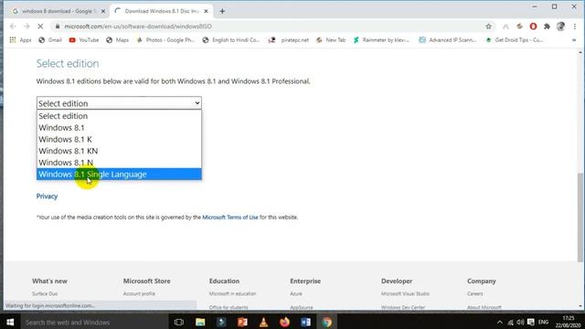Image resolution: width=585 pixels, height=329 pixels.
Task: Open the Maps bookmark
Action: [x=118, y=40]
